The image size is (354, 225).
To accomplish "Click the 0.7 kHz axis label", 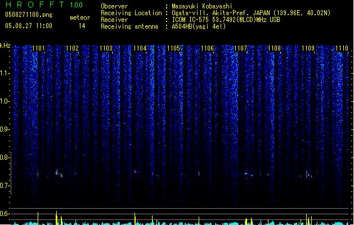I will [5, 186].
